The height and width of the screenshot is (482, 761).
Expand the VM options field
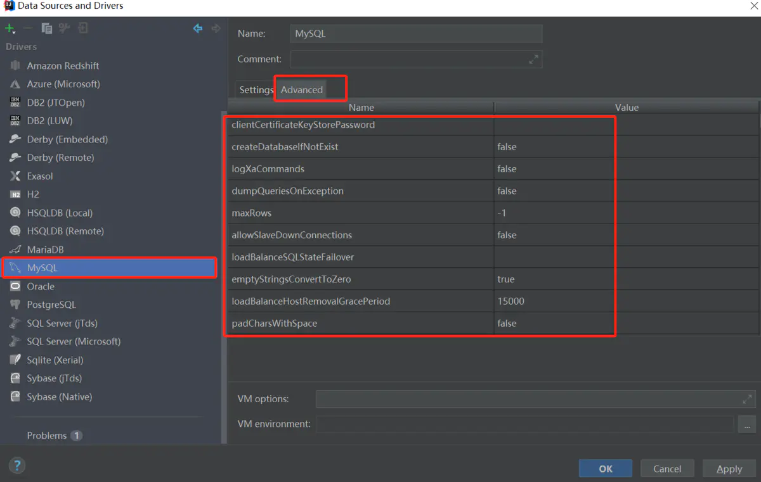pyautogui.click(x=747, y=399)
